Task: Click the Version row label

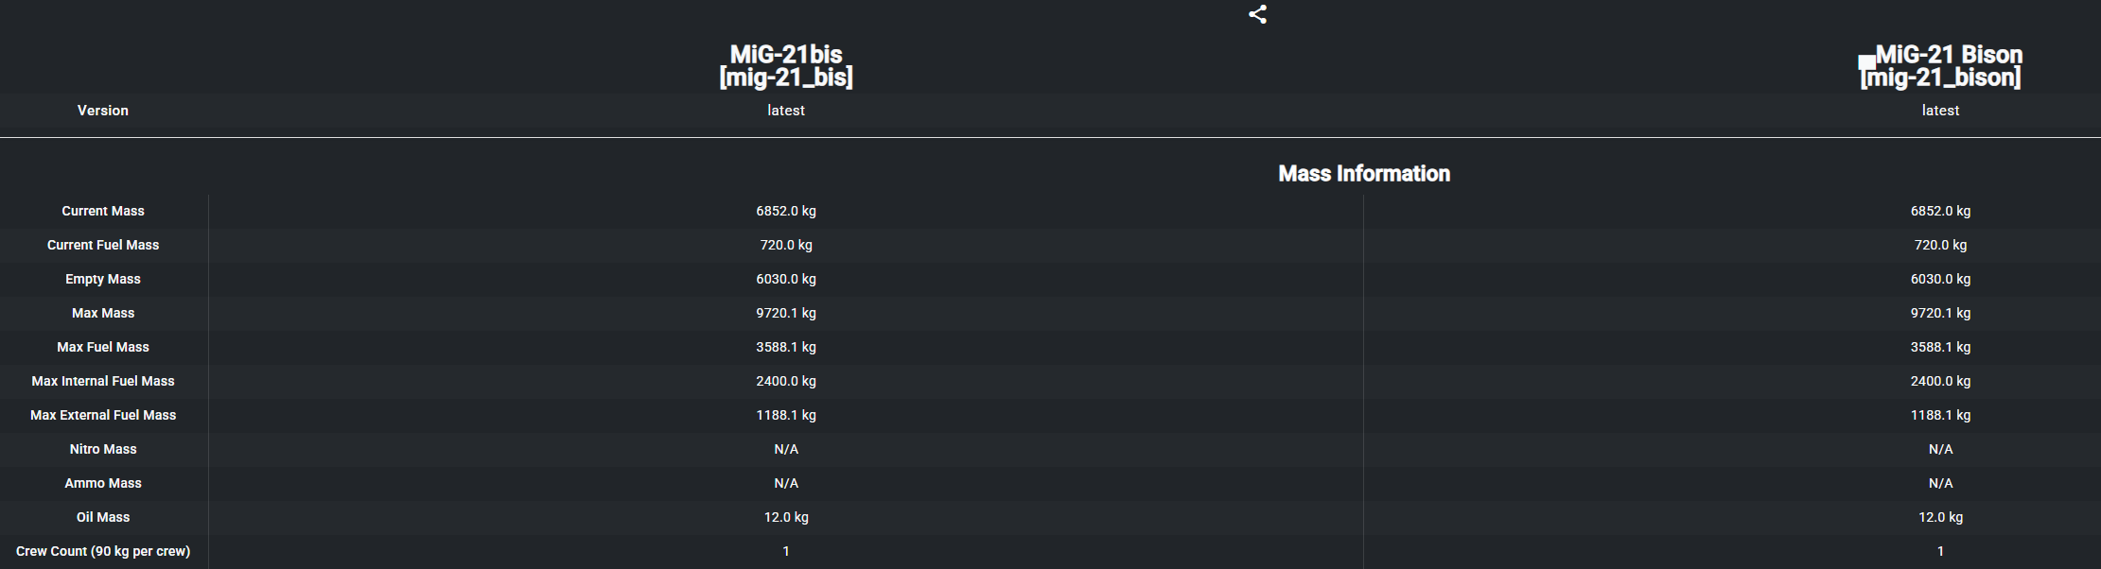Action: [102, 111]
